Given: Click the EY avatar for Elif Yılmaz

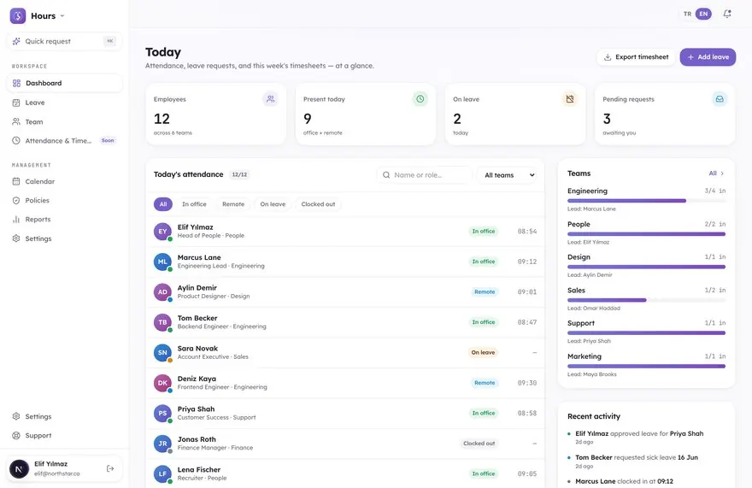Looking at the screenshot, I should click(x=162, y=232).
